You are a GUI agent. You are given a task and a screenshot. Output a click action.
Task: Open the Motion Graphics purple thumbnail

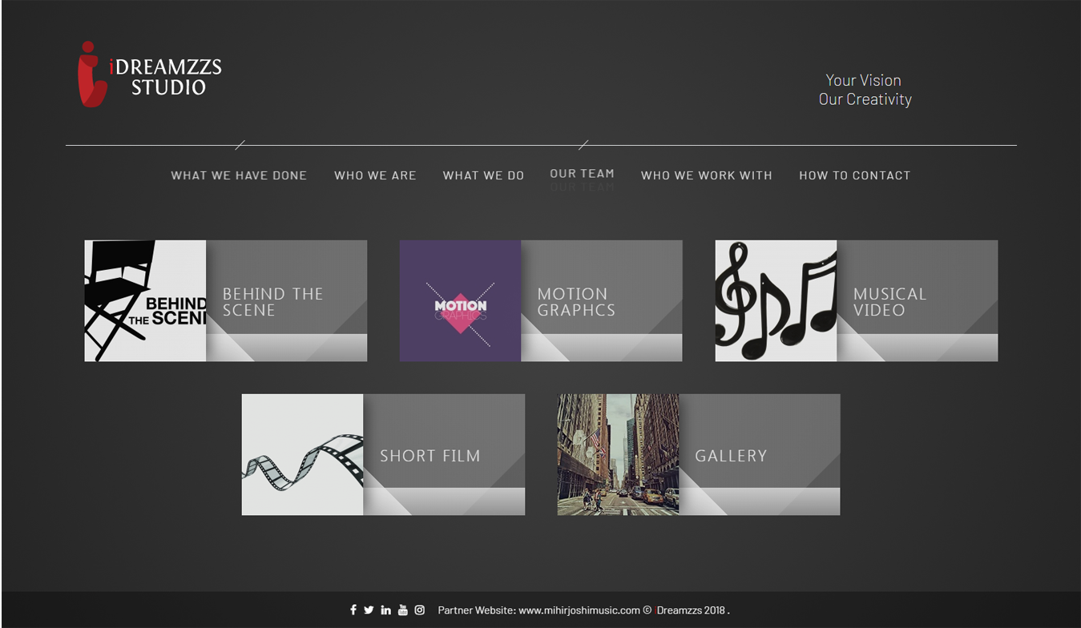pyautogui.click(x=460, y=300)
